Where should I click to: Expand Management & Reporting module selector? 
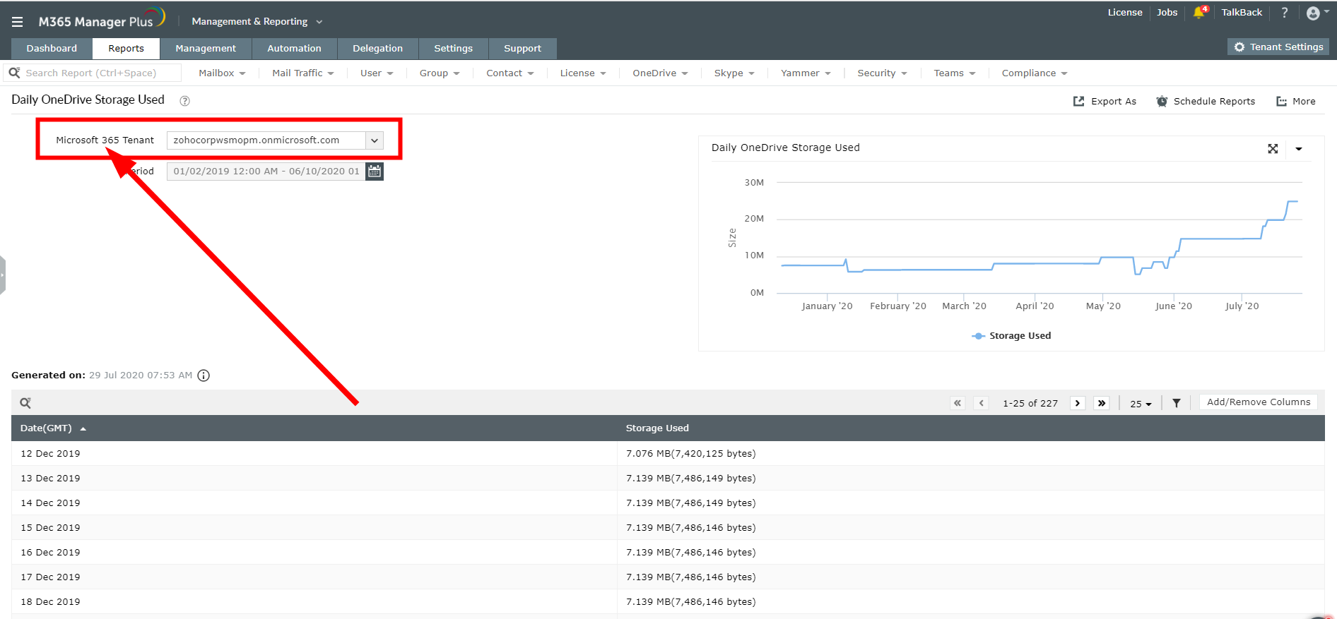point(257,22)
